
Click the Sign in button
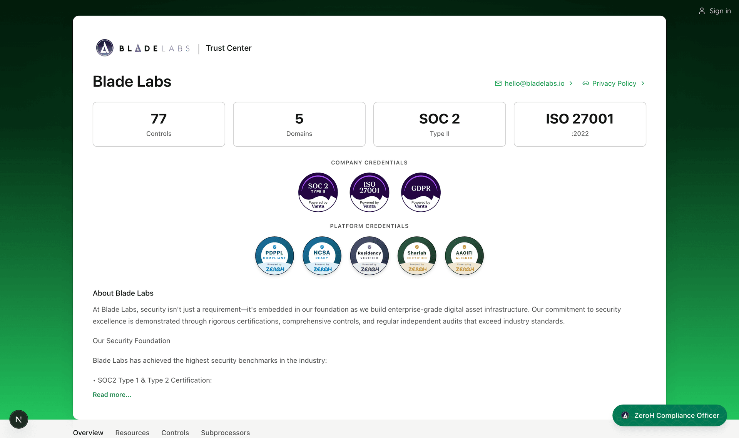pyautogui.click(x=720, y=11)
